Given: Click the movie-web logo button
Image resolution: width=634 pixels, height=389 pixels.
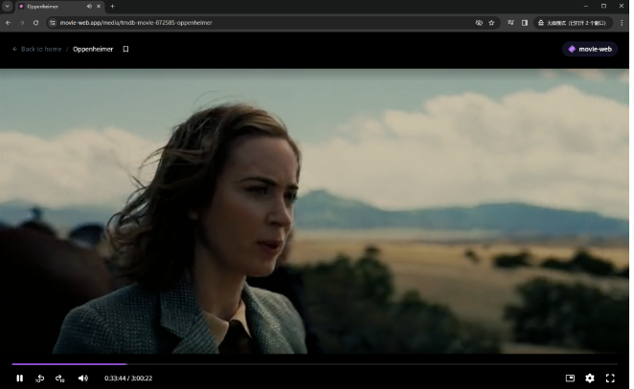Looking at the screenshot, I should (x=590, y=49).
